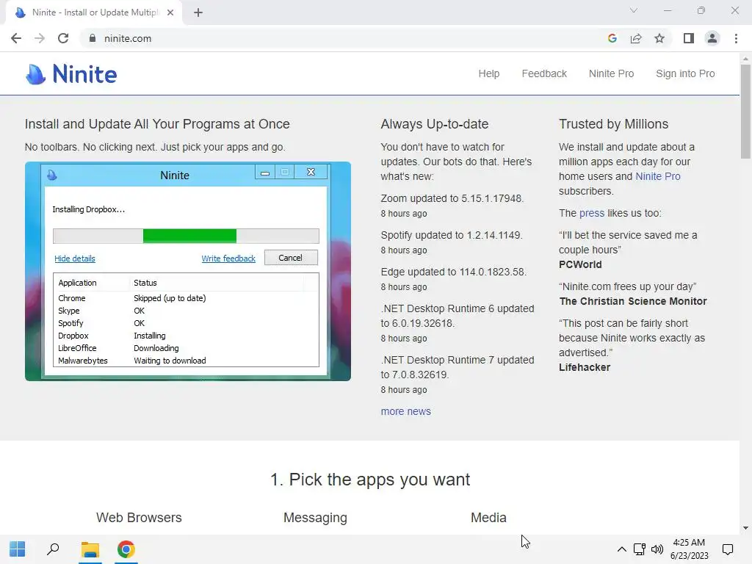
Task: Show hidden system tray icons
Action: click(621, 549)
